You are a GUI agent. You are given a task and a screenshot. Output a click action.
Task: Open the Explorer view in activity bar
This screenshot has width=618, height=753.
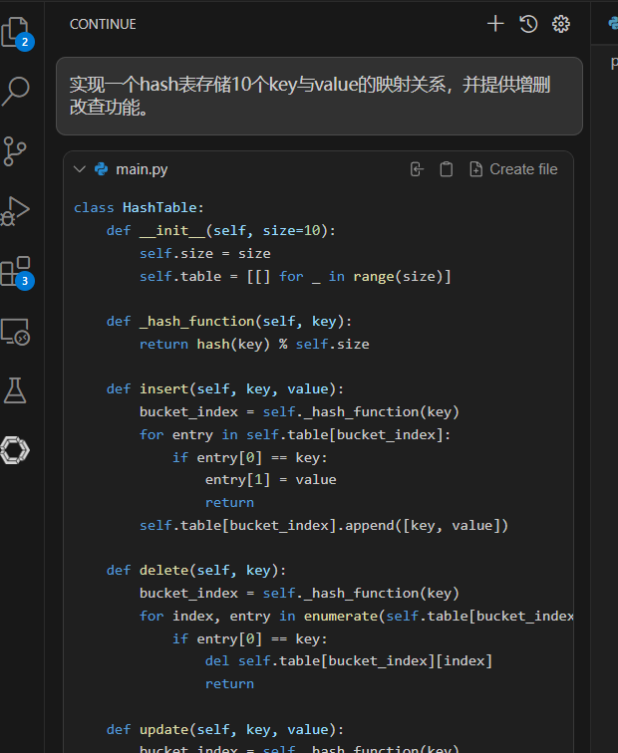click(15, 33)
